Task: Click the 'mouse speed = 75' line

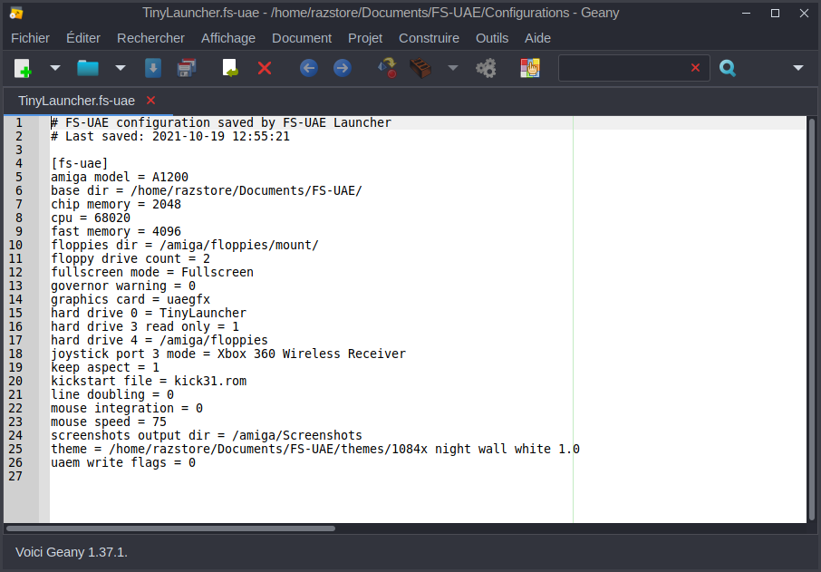Action: (109, 422)
